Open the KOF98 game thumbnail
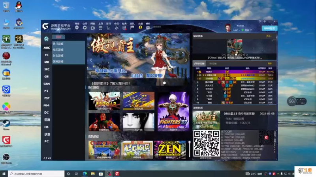 139,122
